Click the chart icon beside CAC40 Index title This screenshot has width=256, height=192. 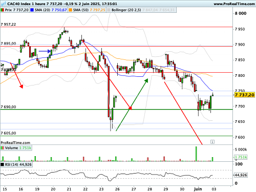(x=4, y=4)
